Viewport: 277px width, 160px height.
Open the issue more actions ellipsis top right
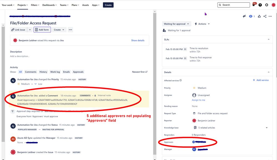[270, 16]
